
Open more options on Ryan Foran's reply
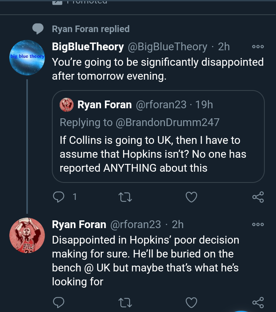pos(258,224)
